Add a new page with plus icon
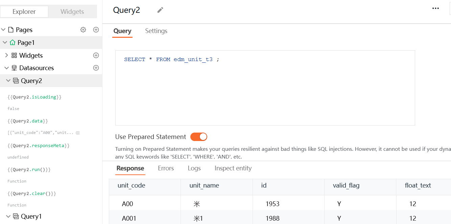 point(96,30)
